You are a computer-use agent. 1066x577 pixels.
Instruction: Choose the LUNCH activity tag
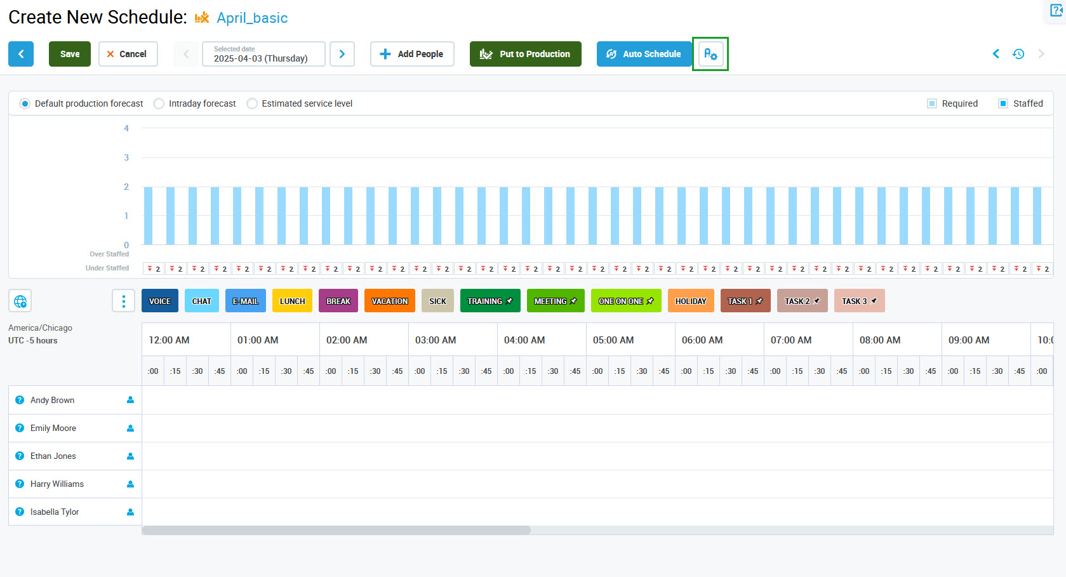tap(292, 301)
